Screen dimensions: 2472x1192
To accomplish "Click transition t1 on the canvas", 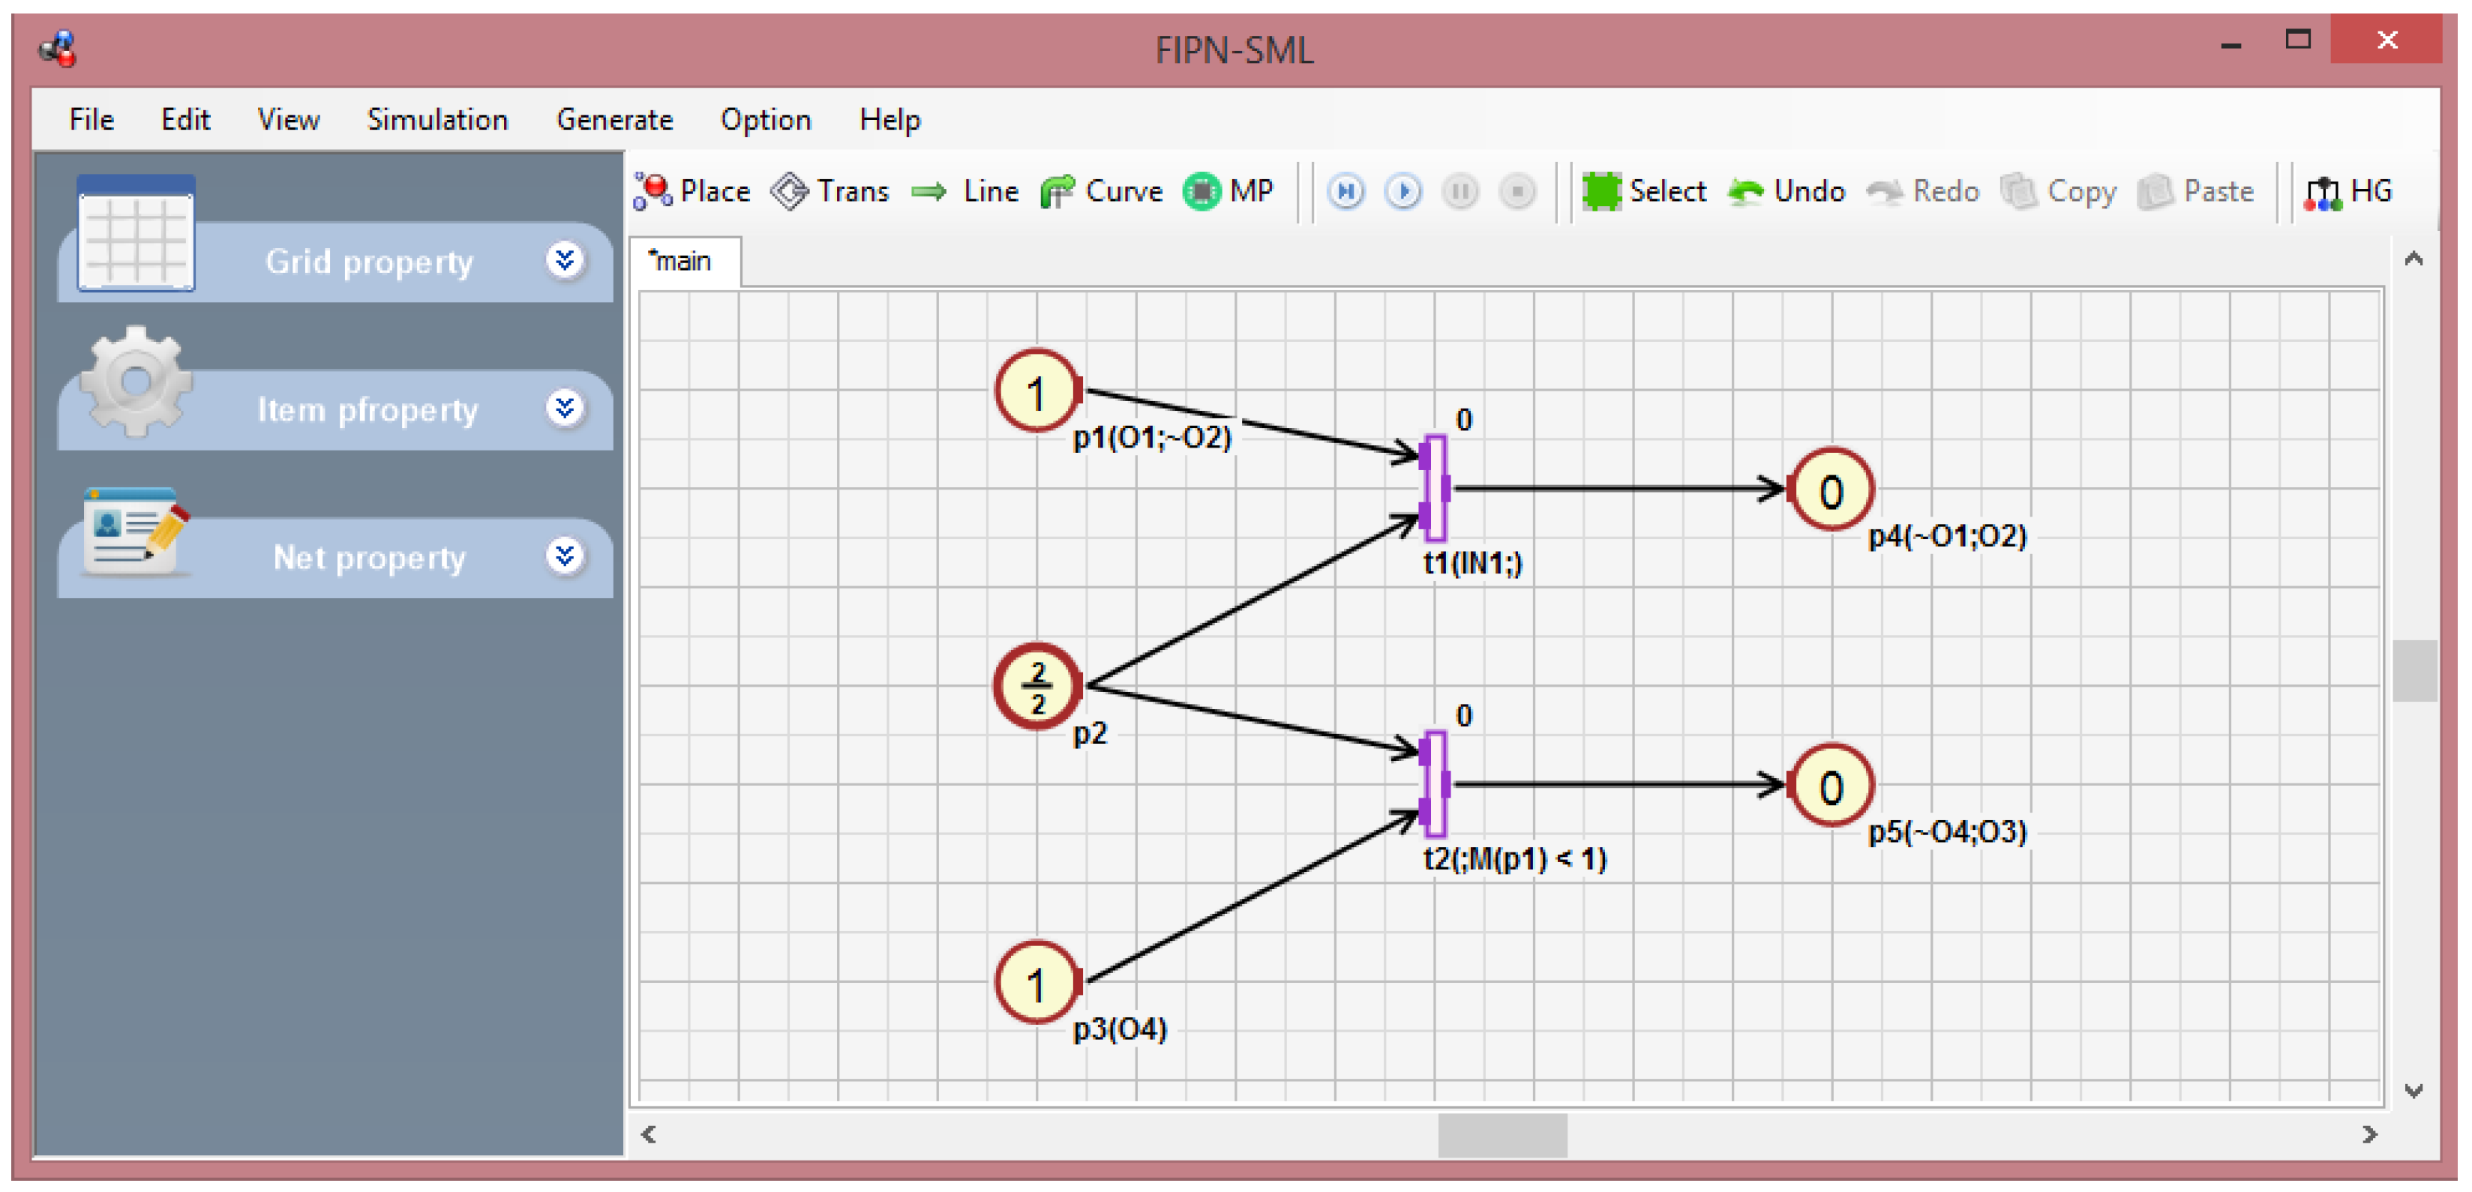I will [x=1435, y=488].
